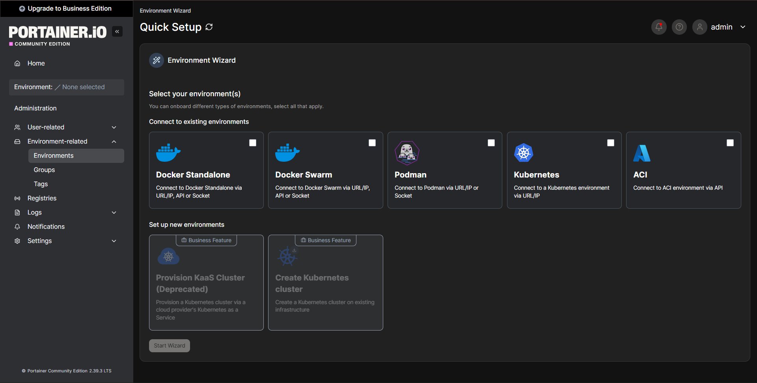
Task: Open the Environments sidebar item
Action: (76, 156)
